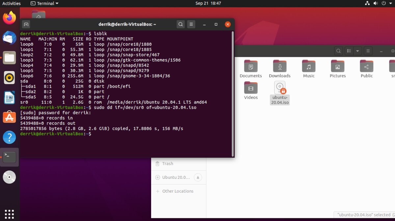Launch Firefox from the dock
The image size is (395, 221).
(9, 17)
